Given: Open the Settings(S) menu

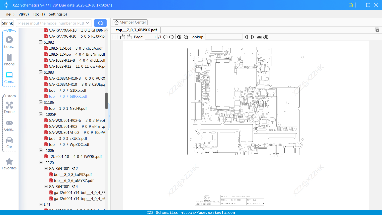Looking at the screenshot, I should (x=58, y=14).
